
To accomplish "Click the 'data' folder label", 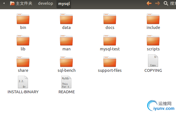I will [66, 28].
